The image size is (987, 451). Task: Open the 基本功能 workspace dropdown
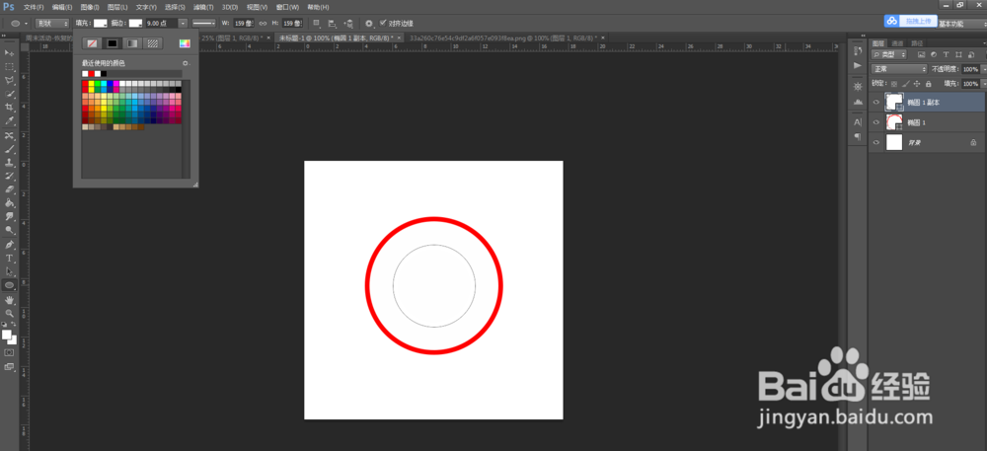pyautogui.click(x=960, y=24)
